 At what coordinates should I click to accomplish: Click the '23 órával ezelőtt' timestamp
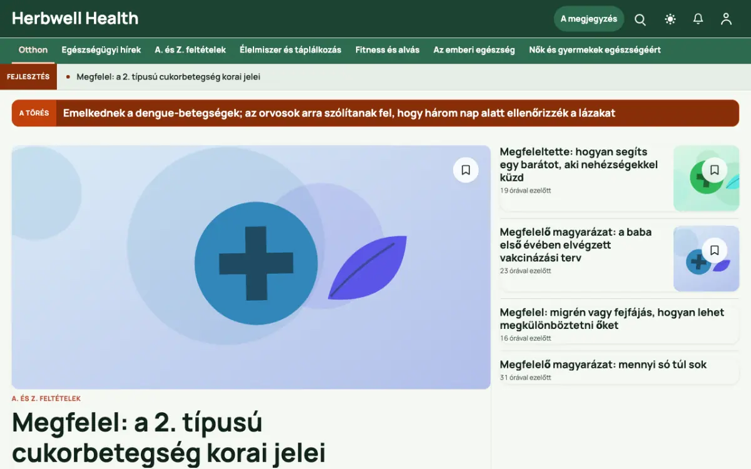526,271
